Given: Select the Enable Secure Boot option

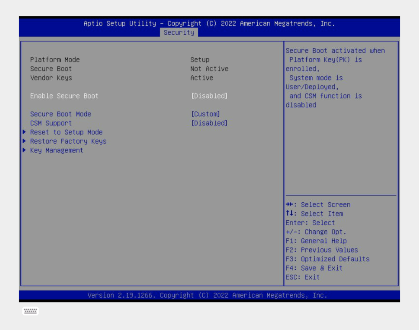Looking at the screenshot, I should point(64,96).
